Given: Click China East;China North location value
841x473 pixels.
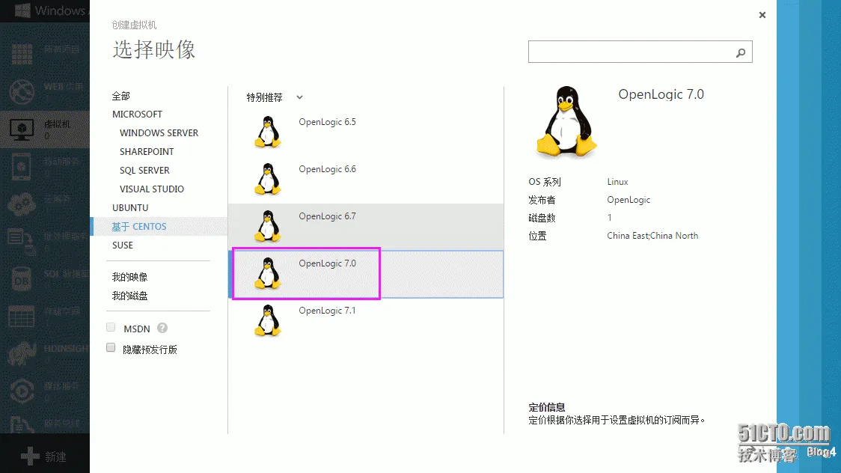Looking at the screenshot, I should pos(652,236).
